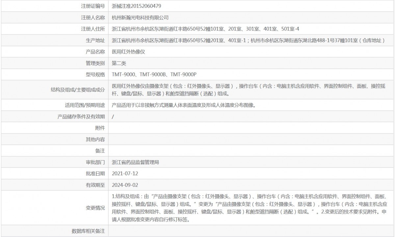Screen dimensions: 395x237
Task: Click the 变更情况 label
Action: [x=95, y=208]
